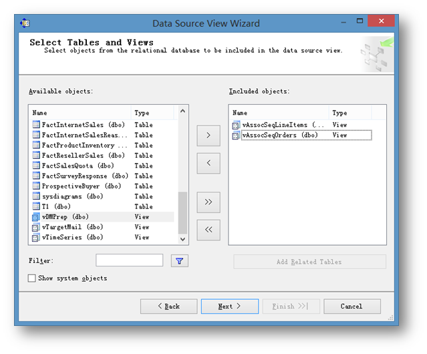Select vAssocSeqOrders (dbo) in Included objects
Screen dimensions: 427x354
(302, 135)
